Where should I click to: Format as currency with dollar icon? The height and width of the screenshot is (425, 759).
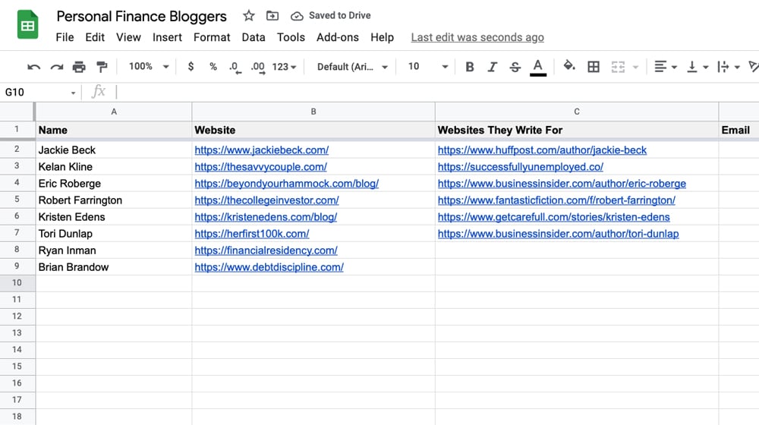[191, 67]
